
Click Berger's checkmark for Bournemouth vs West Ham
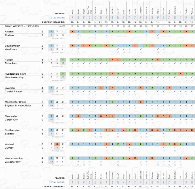(x=78, y=49)
